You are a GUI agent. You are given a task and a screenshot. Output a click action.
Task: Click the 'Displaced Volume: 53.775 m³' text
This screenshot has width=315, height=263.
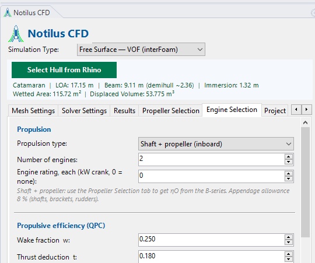[x=132, y=94]
